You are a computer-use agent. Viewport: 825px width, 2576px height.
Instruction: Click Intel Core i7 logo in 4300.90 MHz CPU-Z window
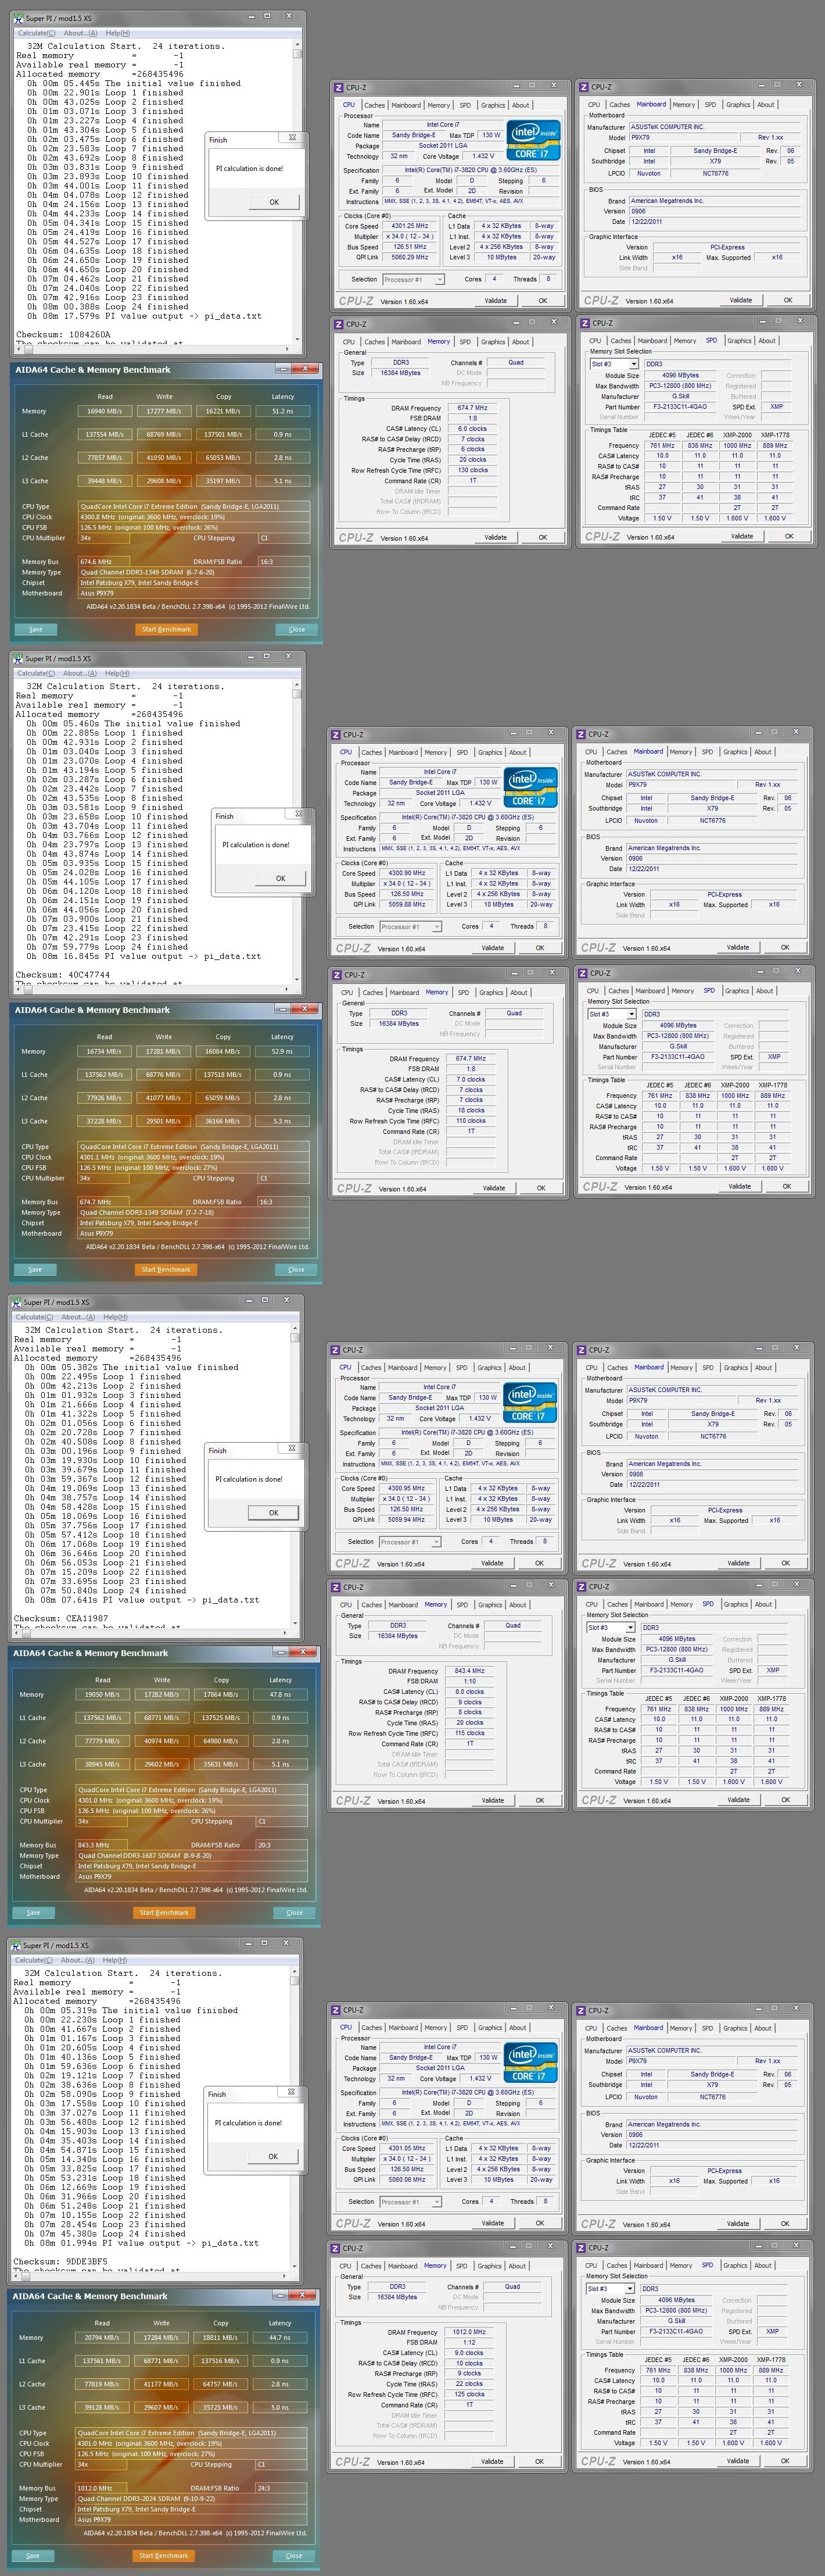(530, 787)
